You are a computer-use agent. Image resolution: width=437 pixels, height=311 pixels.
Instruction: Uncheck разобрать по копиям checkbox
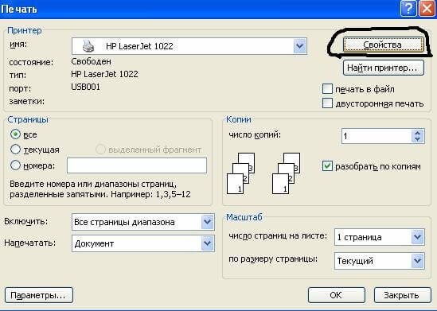coord(327,166)
